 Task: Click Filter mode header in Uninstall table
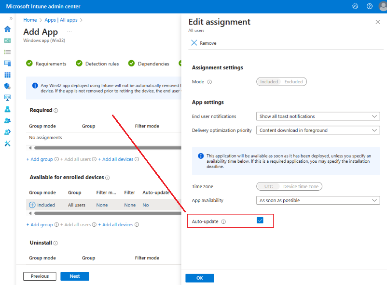[147, 258]
